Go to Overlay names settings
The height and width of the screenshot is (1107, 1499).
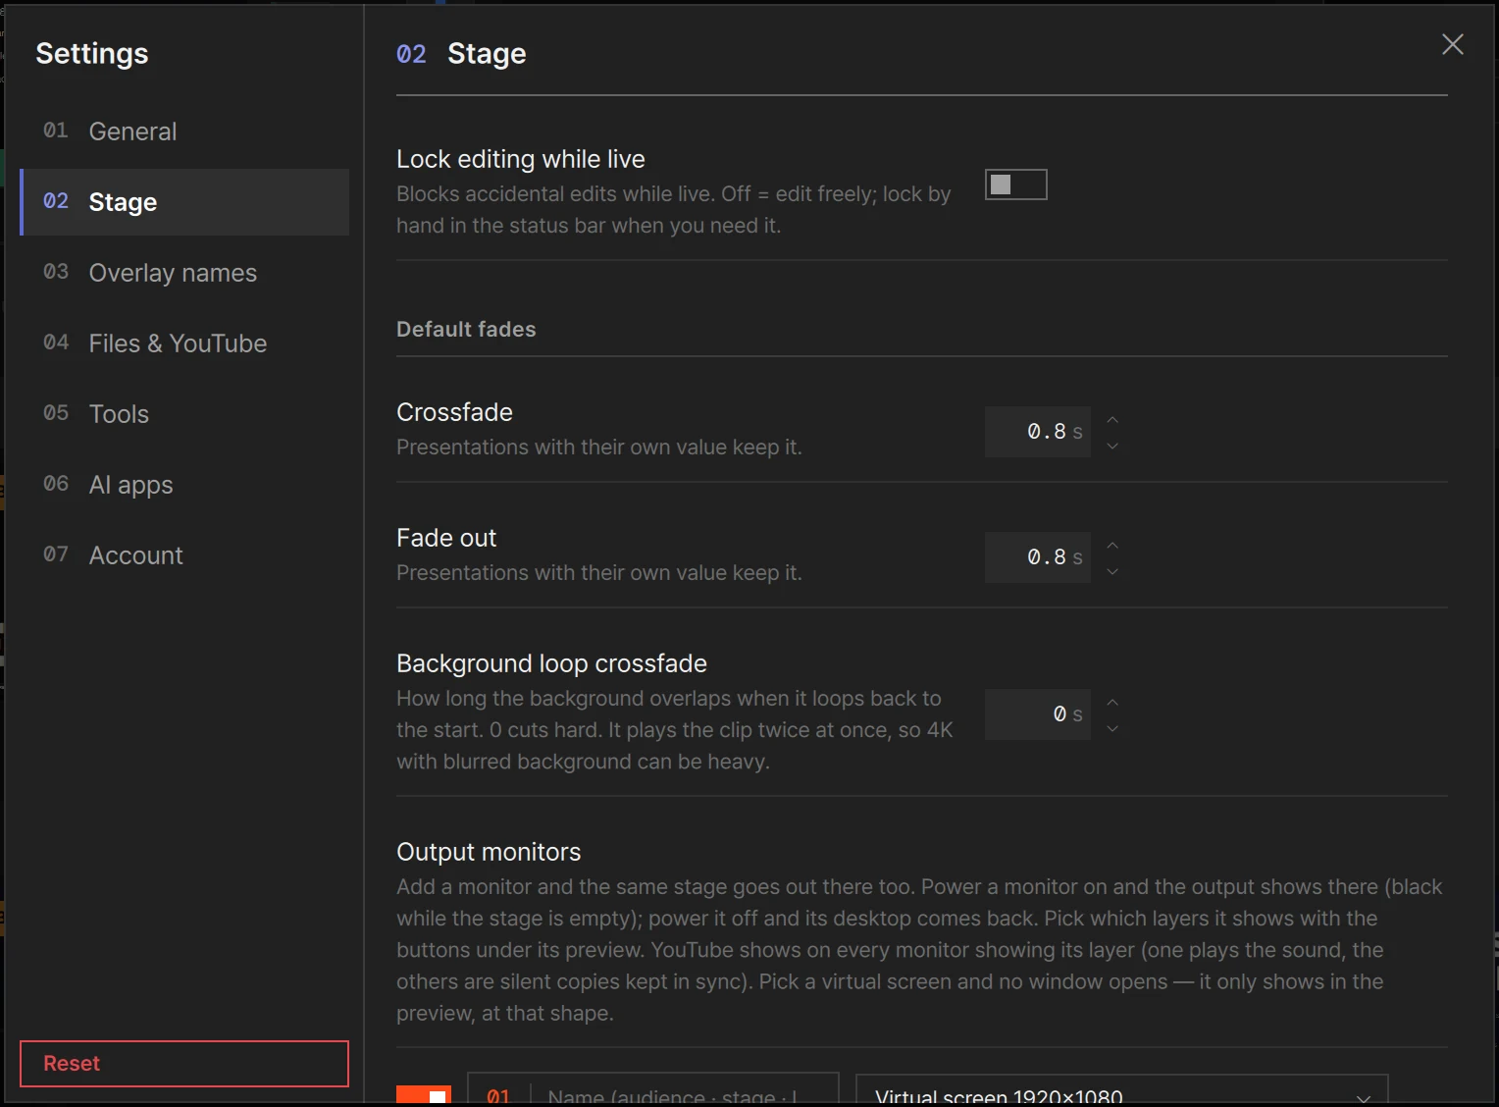pos(184,273)
